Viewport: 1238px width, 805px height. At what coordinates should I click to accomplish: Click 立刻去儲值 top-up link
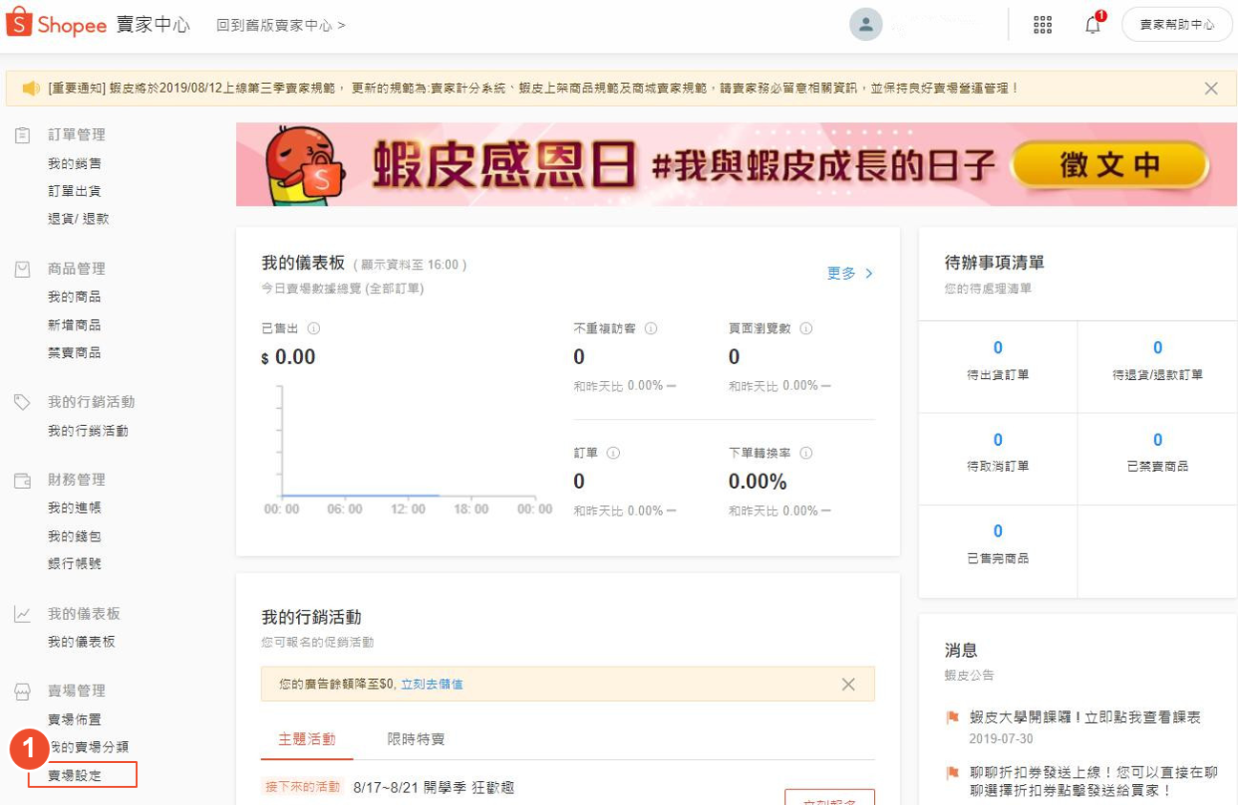[x=432, y=684]
